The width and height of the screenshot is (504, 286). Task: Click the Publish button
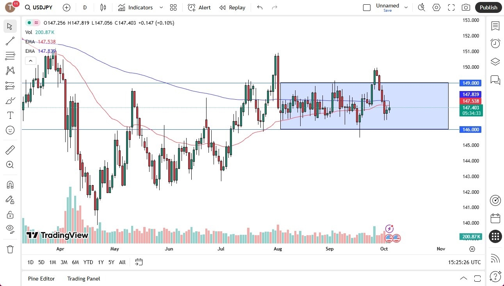pyautogui.click(x=488, y=7)
